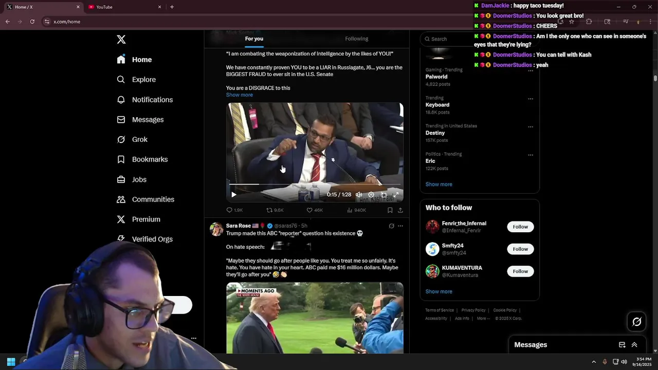Follow KUMAVENTURA
The width and height of the screenshot is (658, 370).
point(520,271)
